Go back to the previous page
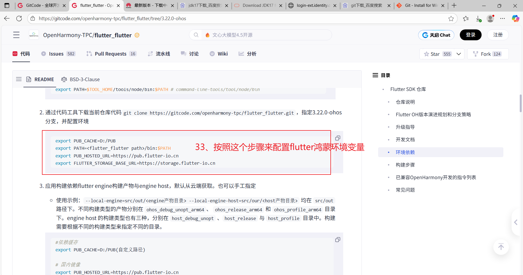The height and width of the screenshot is (275, 523). coord(7,19)
